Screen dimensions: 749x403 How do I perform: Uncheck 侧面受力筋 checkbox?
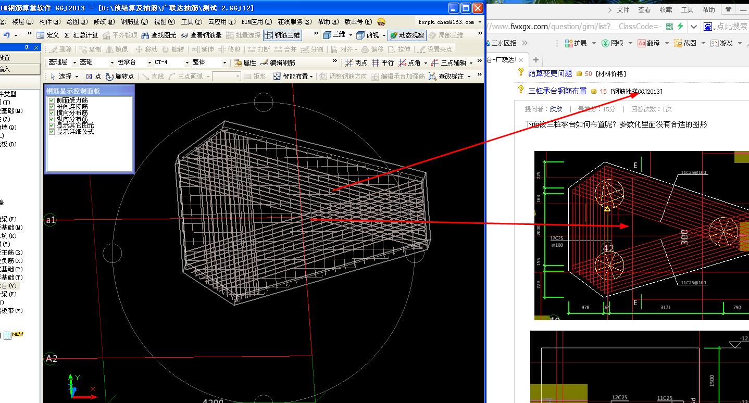pyautogui.click(x=52, y=100)
